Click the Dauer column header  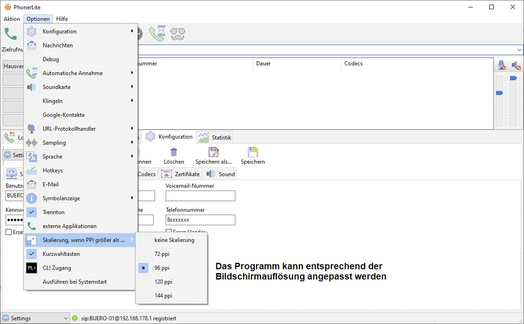pos(297,63)
